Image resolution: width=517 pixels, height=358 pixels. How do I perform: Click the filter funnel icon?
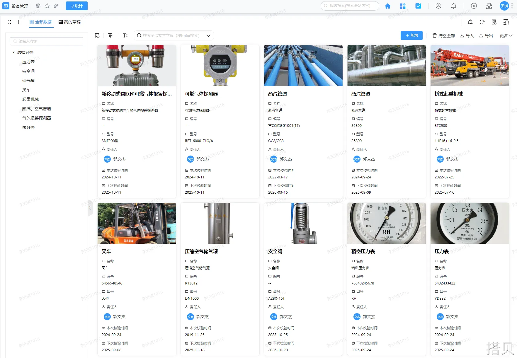coord(110,35)
